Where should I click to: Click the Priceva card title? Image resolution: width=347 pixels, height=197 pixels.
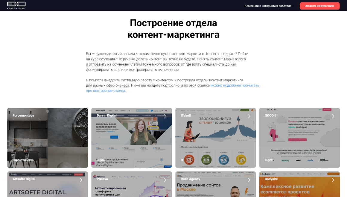102,179
